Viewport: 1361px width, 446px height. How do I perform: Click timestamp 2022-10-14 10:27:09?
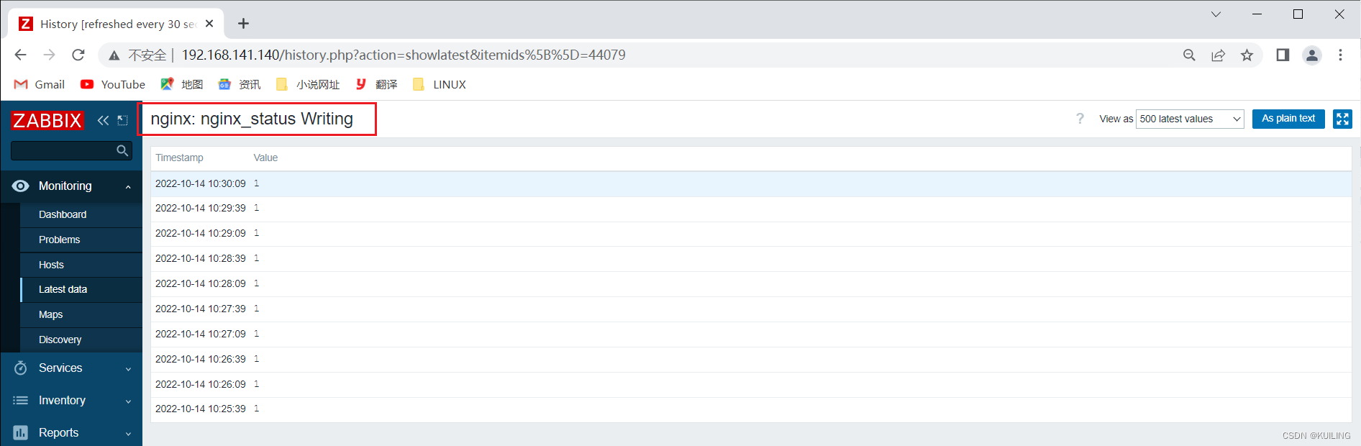tap(201, 334)
